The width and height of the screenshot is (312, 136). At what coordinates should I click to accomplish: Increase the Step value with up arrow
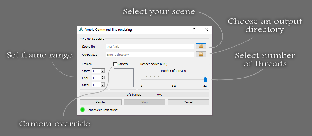coord(103,84)
